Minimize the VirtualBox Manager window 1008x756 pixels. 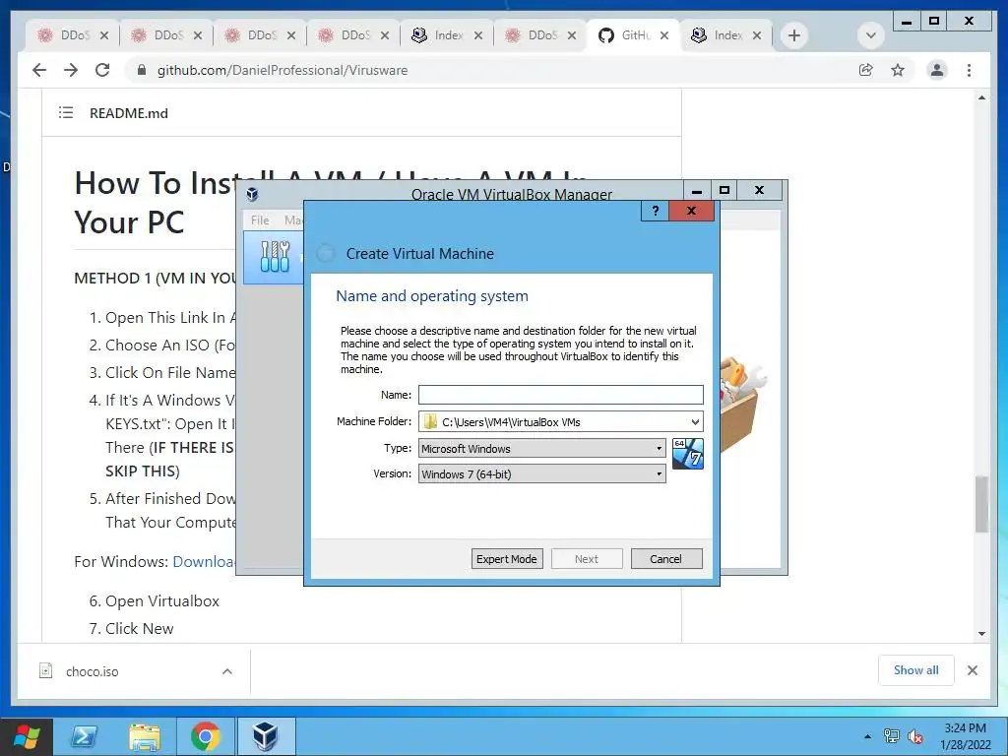pos(697,190)
